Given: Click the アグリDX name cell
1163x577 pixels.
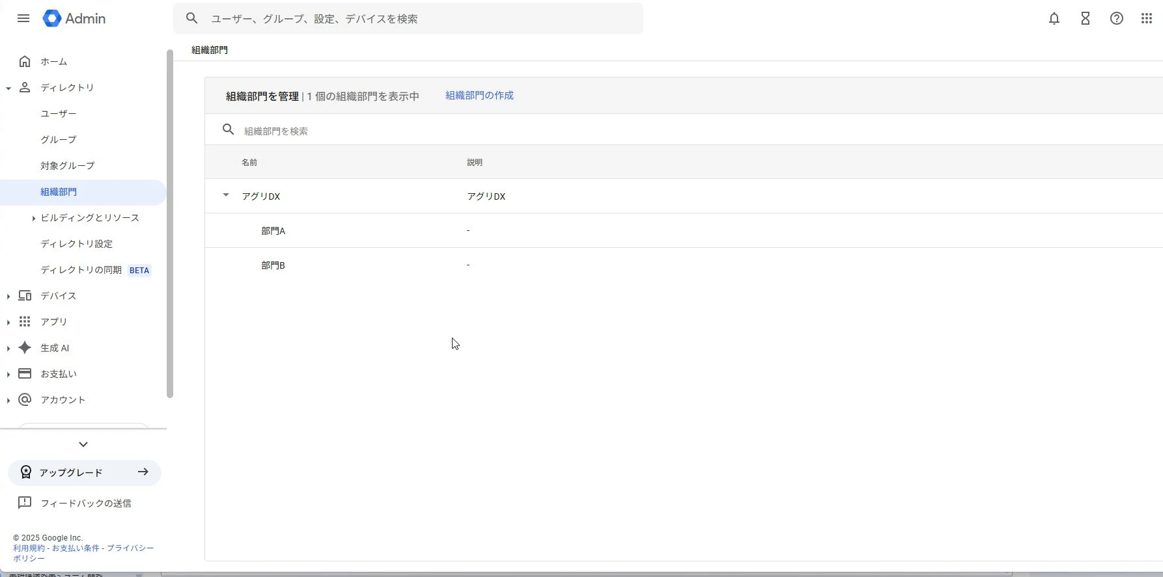Looking at the screenshot, I should [x=261, y=196].
